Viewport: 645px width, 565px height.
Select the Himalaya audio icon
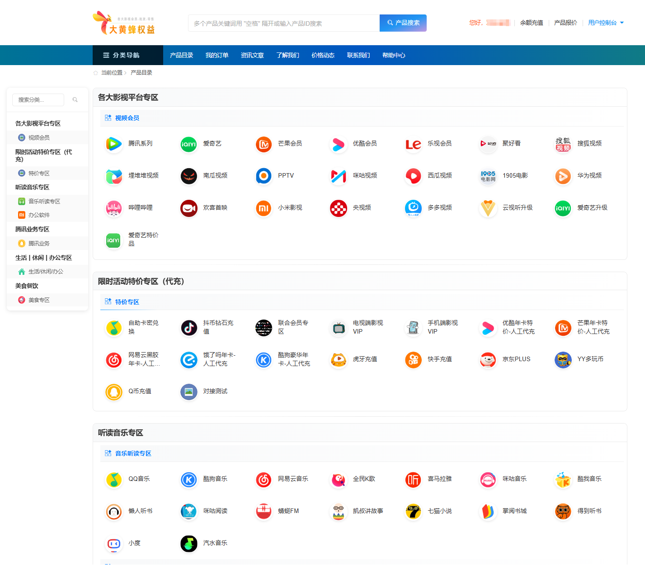413,479
